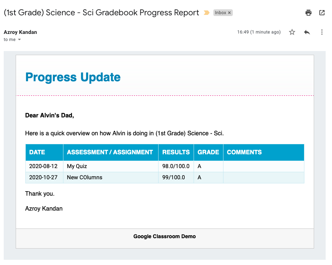Image resolution: width=332 pixels, height=265 pixels.
Task: Expand recipient details arrow beside "to me"
Action: coord(19,40)
